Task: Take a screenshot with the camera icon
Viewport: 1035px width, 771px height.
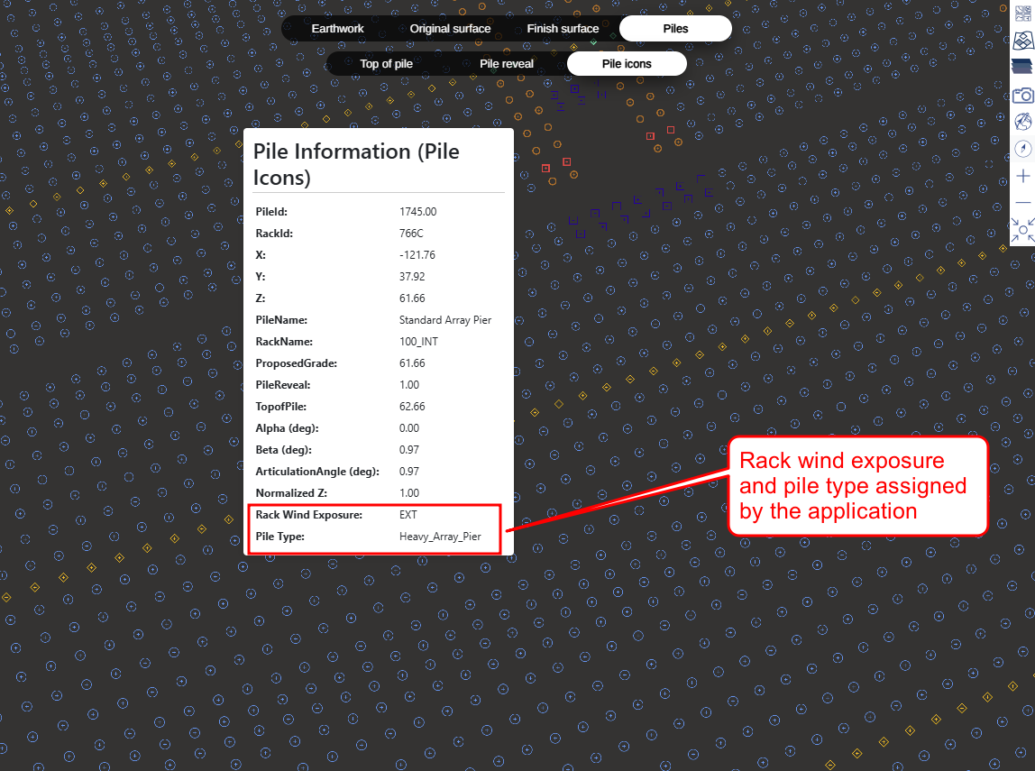Action: pyautogui.click(x=1022, y=95)
